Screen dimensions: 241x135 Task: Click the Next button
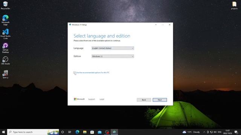click(160, 100)
